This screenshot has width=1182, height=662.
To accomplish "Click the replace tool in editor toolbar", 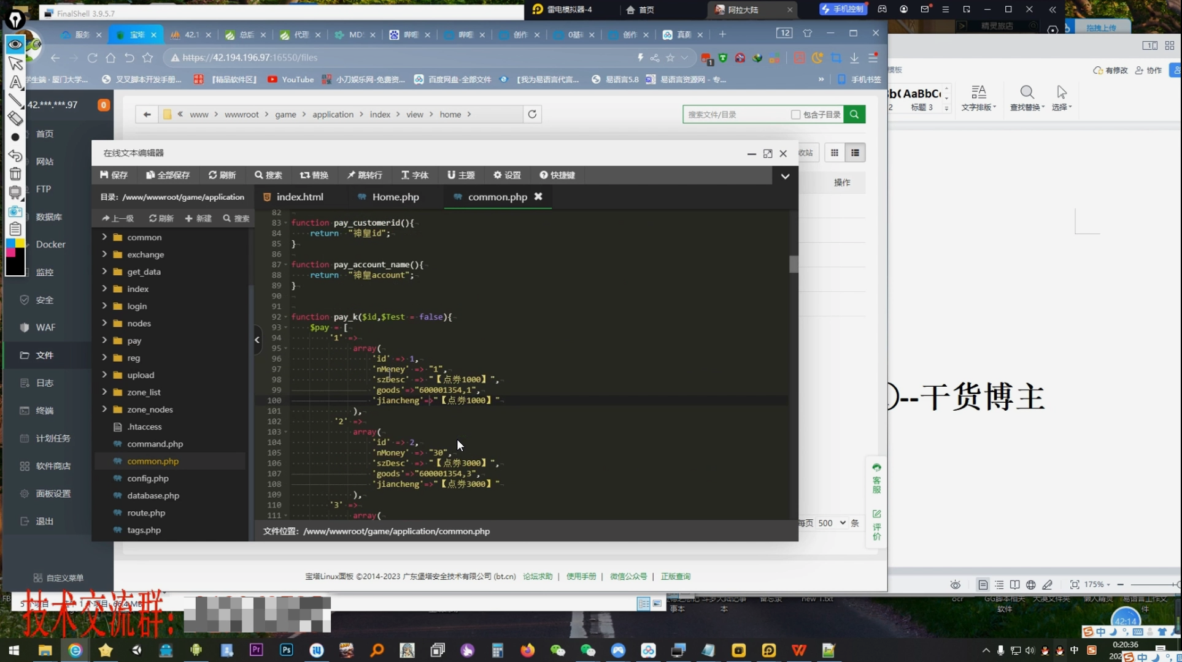I will [314, 175].
